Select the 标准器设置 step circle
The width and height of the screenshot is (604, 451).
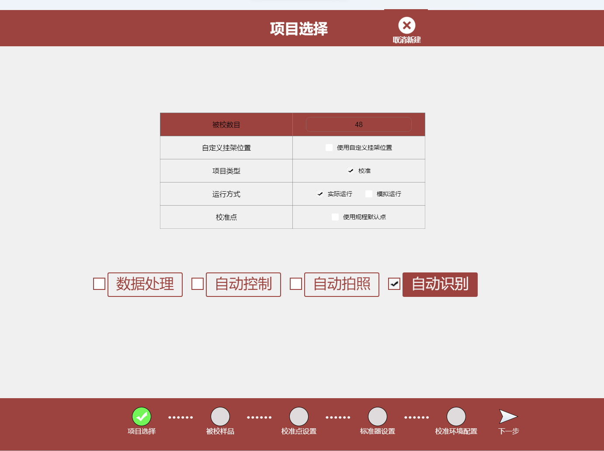click(x=378, y=417)
